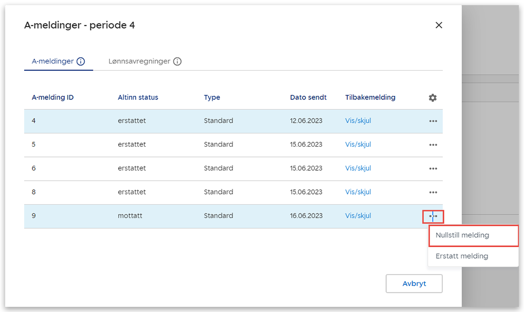Sort by the Dato sendt column header
The image size is (524, 312).
[x=308, y=97]
